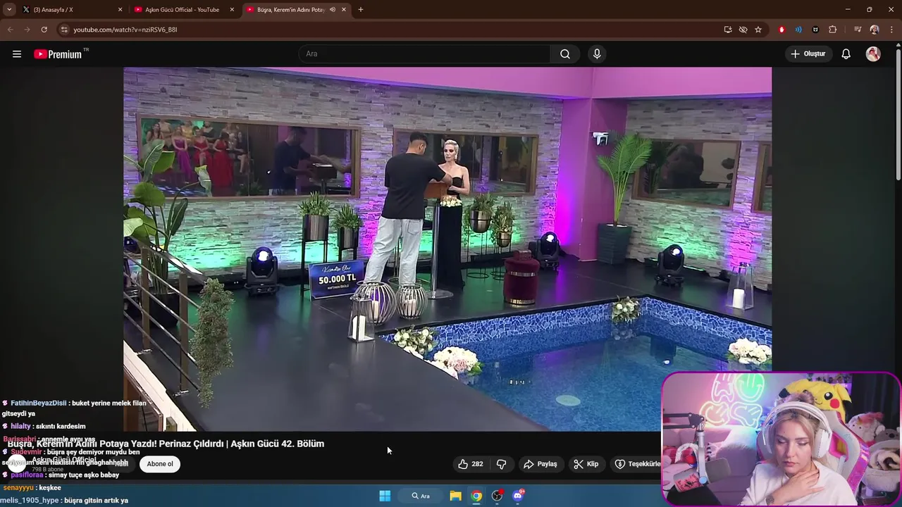Subscribe with the Abone ol button
Viewport: 902px width, 507px height.
pos(160,464)
